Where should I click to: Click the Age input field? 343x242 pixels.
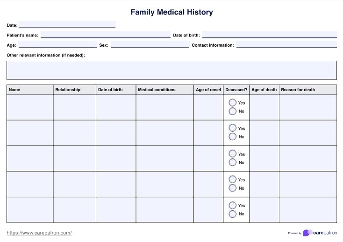tap(57, 45)
